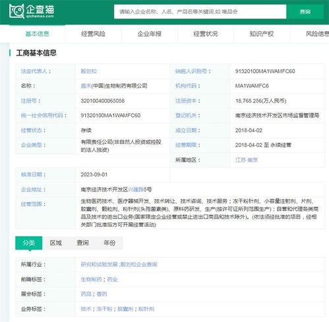Click the green 查询 search button
This screenshot has width=329, height=322.
coord(305,11)
